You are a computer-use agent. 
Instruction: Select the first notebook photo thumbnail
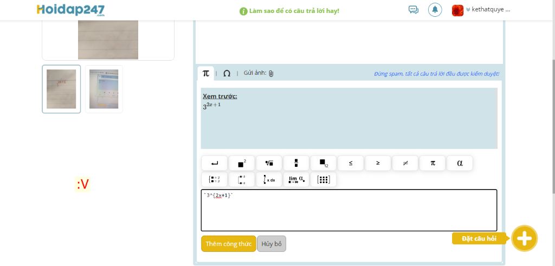click(x=61, y=89)
